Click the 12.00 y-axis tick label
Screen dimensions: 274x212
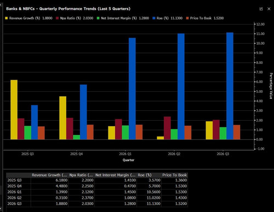260,24
